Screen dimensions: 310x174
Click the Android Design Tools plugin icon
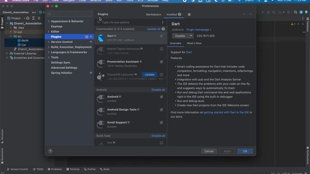pos(101,112)
